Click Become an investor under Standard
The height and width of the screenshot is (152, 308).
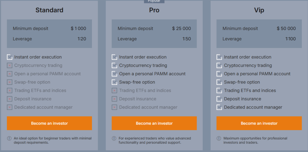(x=49, y=123)
